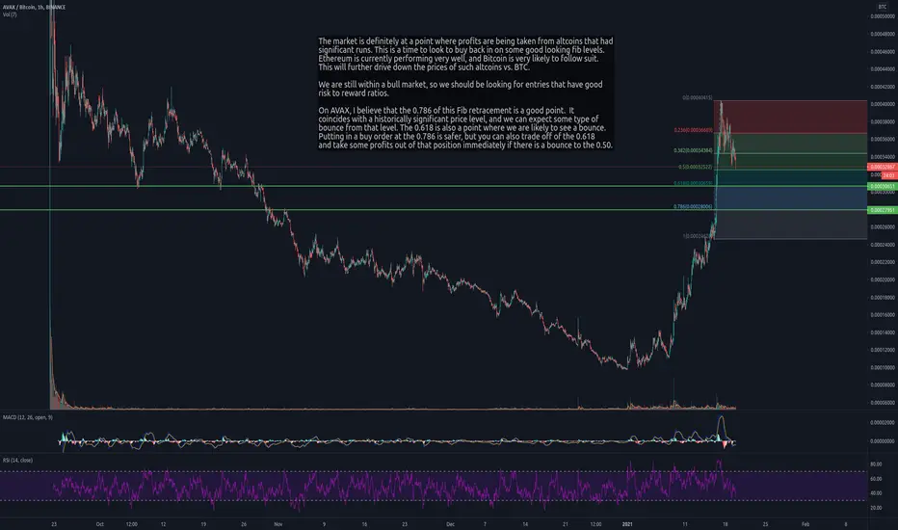Select the 0.618 Fibonacci level label
The height and width of the screenshot is (530, 898).
tap(693, 183)
